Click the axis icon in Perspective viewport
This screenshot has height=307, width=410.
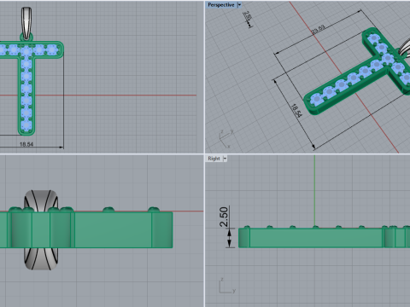click(x=226, y=138)
